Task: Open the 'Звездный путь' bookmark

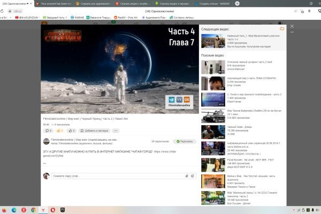Action: (55, 18)
